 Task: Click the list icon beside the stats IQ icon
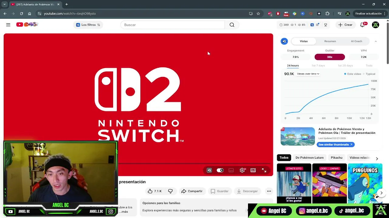coord(317,25)
